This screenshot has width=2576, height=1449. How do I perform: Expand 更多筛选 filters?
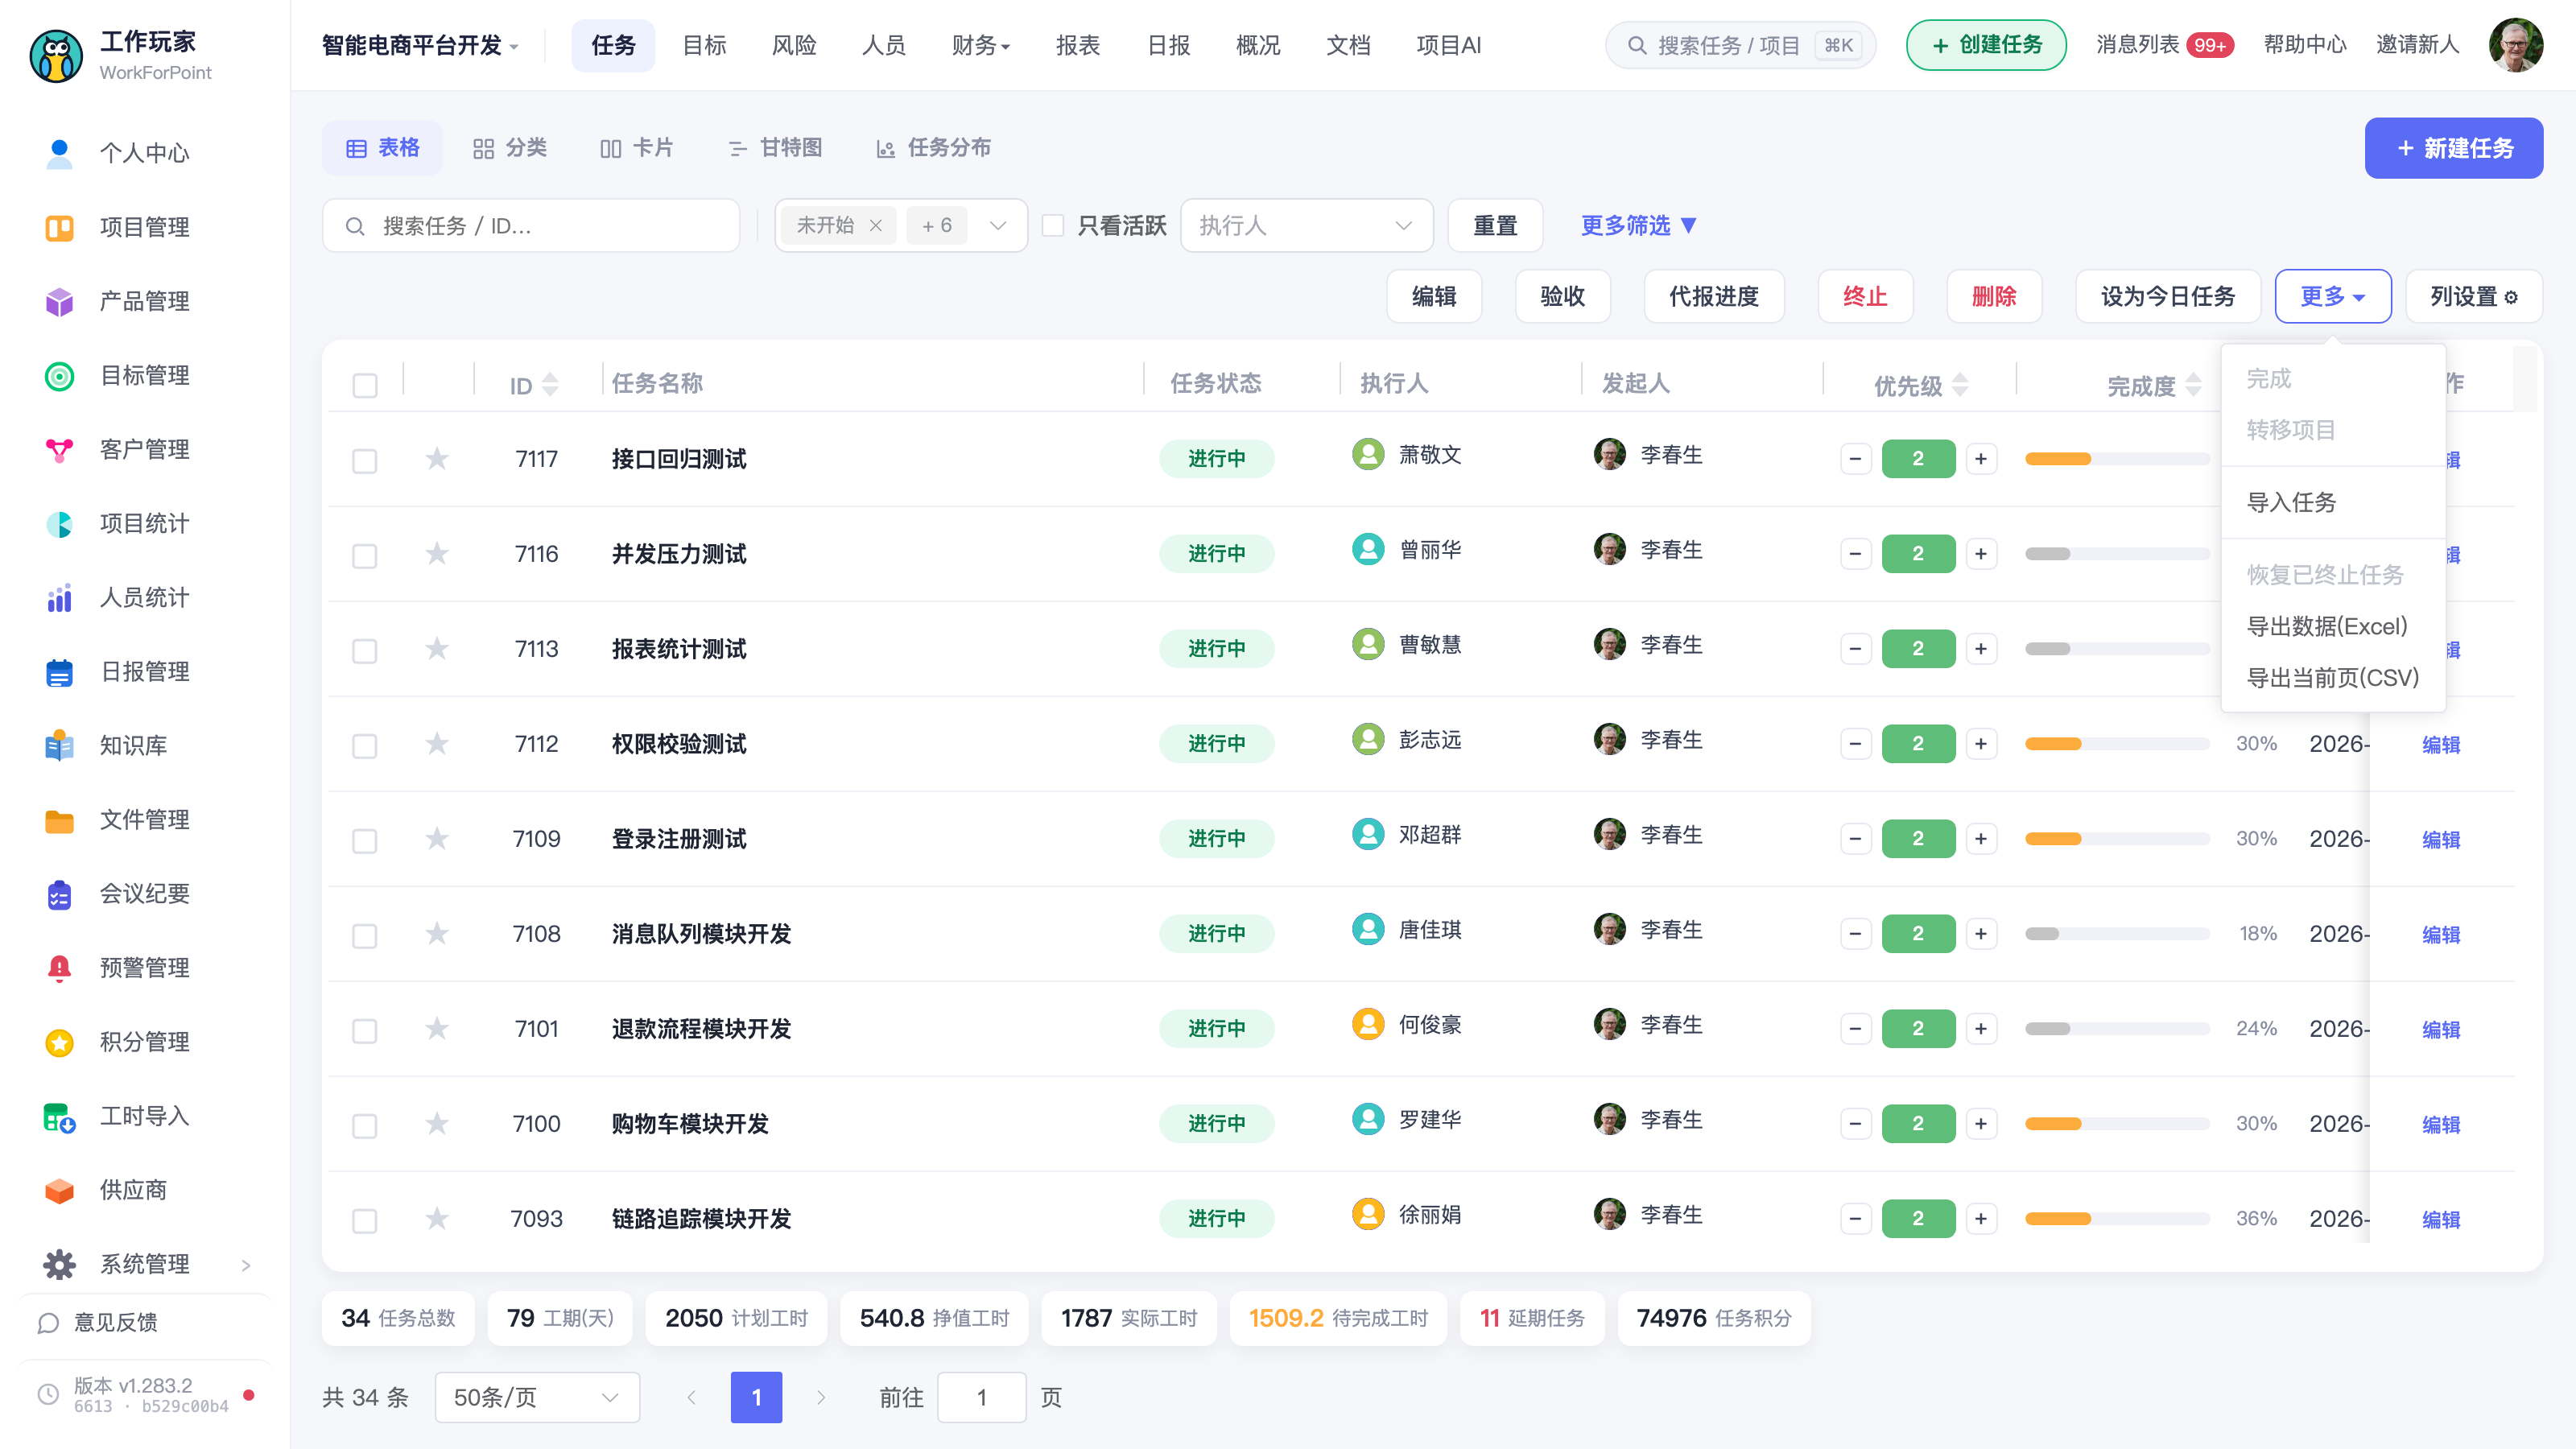pyautogui.click(x=1638, y=226)
